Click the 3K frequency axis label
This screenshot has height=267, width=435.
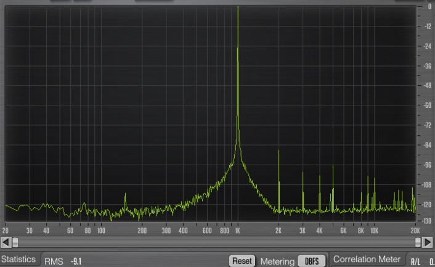point(303,231)
